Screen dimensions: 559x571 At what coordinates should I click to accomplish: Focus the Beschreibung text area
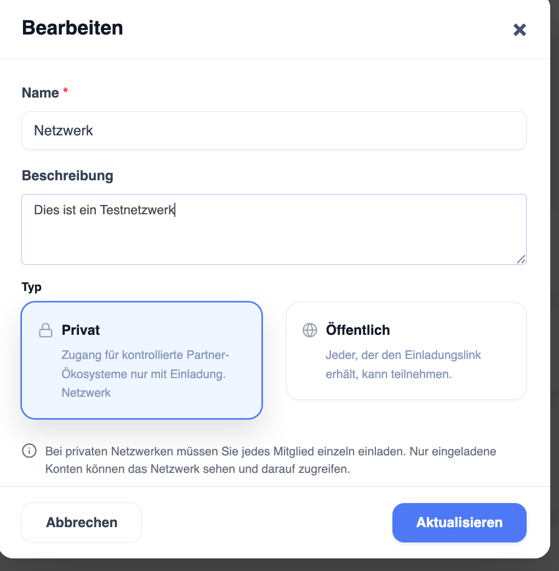pyautogui.click(x=274, y=230)
